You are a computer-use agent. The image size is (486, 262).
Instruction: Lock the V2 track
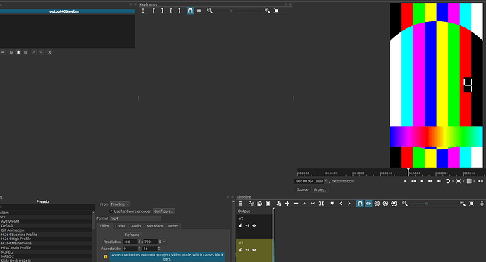(x=240, y=225)
